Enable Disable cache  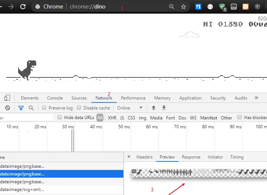pyautogui.click(x=79, y=108)
